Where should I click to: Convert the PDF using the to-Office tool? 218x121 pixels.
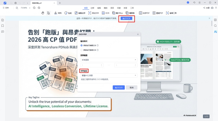(x=117, y=13)
